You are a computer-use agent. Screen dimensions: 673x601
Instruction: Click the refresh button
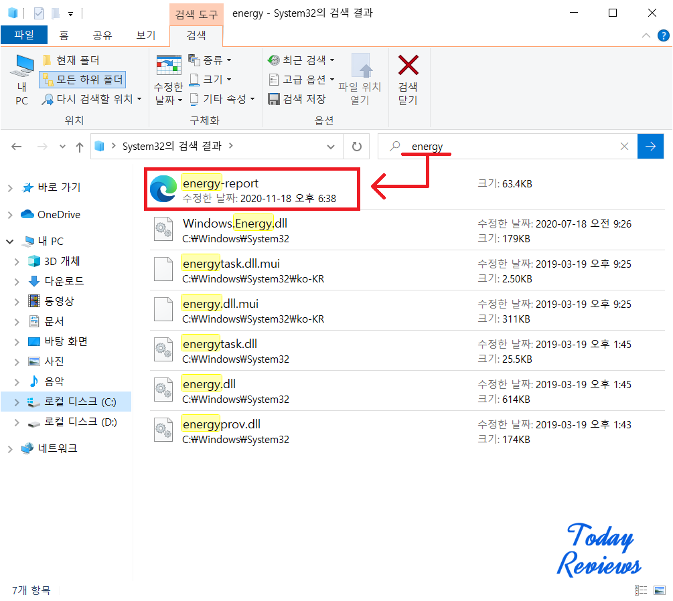[x=357, y=147]
